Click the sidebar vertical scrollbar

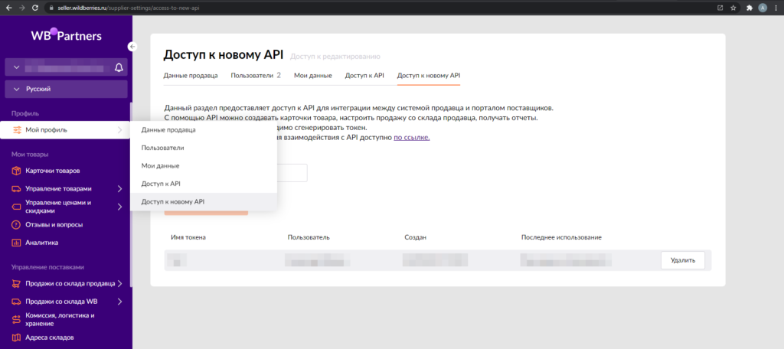tap(131, 195)
